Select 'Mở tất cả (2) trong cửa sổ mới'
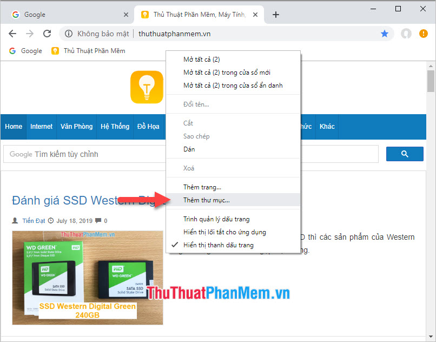436x342 pixels. click(x=233, y=73)
